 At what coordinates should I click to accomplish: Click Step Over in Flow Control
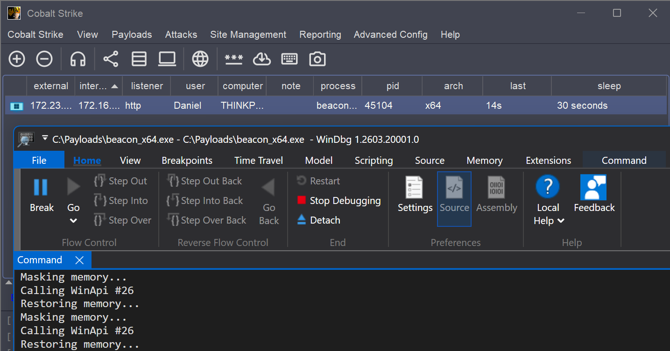[122, 220]
